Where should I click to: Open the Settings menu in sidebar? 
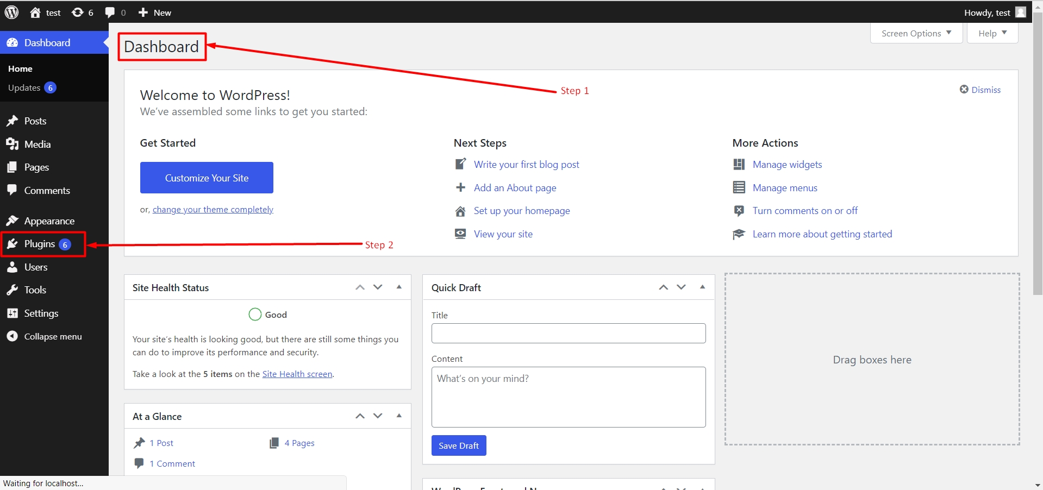pos(54,313)
